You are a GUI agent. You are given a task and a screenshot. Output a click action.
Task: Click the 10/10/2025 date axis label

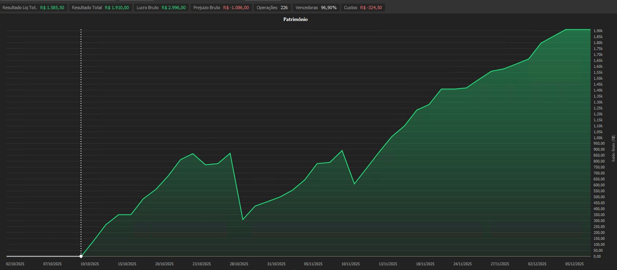pyautogui.click(x=90, y=264)
